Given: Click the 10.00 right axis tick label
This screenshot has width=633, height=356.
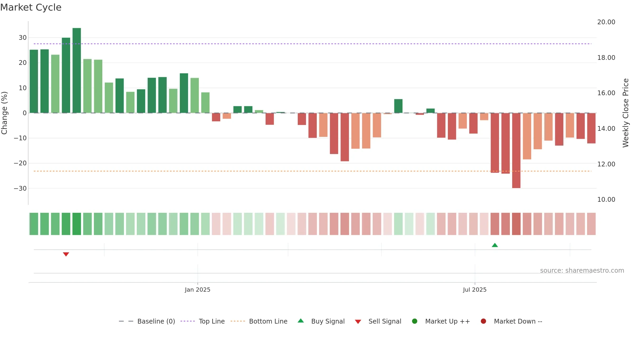Looking at the screenshot, I should [x=606, y=200].
